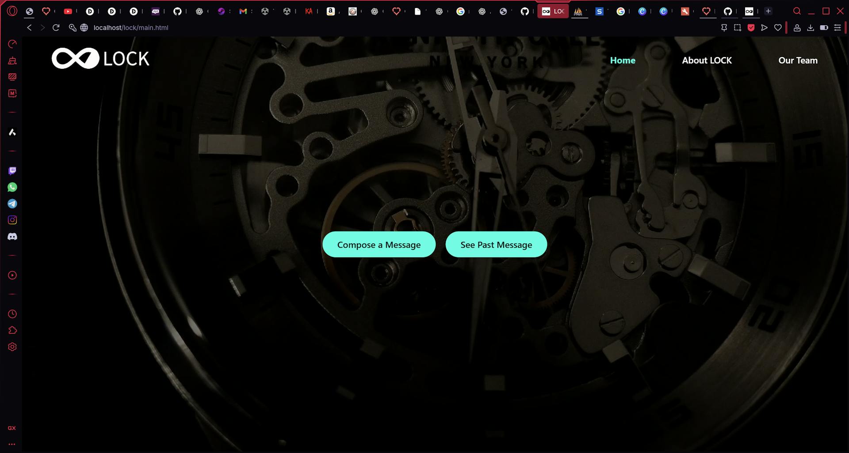Switch to the xyz purple tab

[x=155, y=11]
